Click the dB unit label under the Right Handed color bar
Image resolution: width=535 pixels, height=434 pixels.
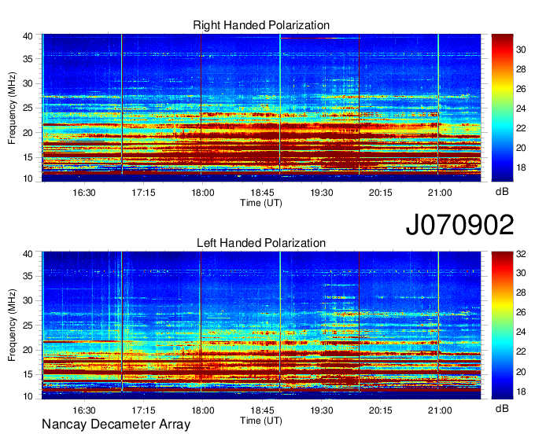[502, 192]
